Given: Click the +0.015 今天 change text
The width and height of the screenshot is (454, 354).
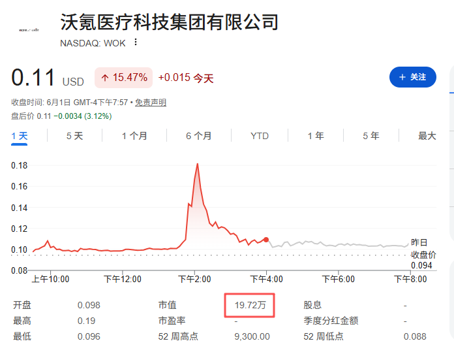Looking at the screenshot, I should 186,78.
